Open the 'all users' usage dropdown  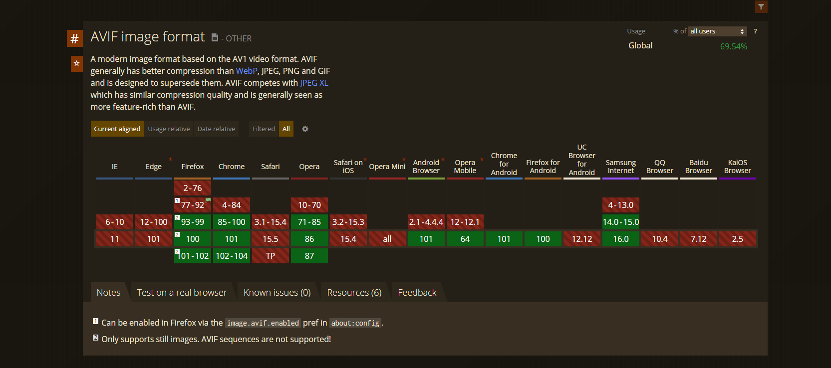tap(717, 31)
